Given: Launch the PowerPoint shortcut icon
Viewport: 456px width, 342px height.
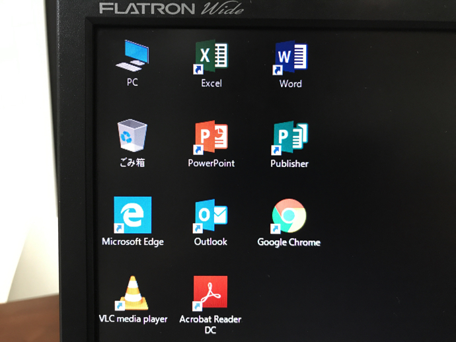Looking at the screenshot, I should tap(211, 137).
